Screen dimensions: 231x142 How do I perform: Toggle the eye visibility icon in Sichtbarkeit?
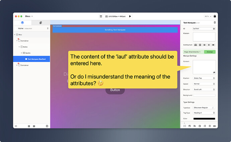[x=213, y=45]
